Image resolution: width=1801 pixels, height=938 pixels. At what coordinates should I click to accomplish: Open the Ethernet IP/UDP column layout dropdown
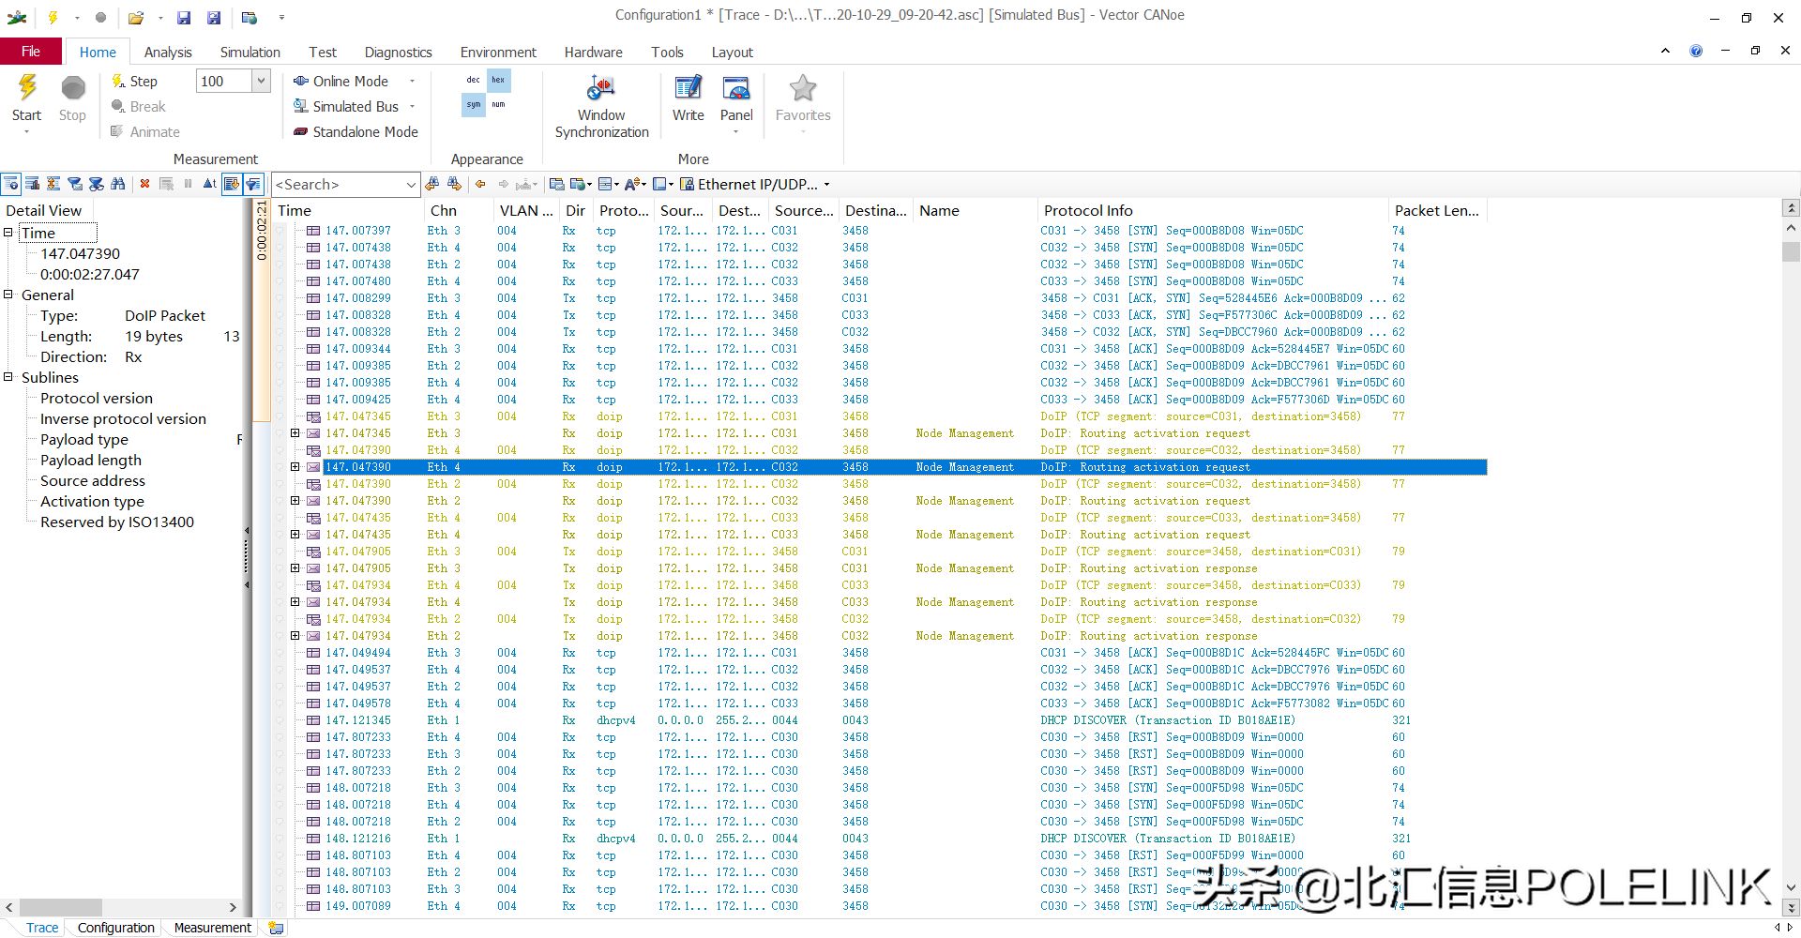[826, 185]
